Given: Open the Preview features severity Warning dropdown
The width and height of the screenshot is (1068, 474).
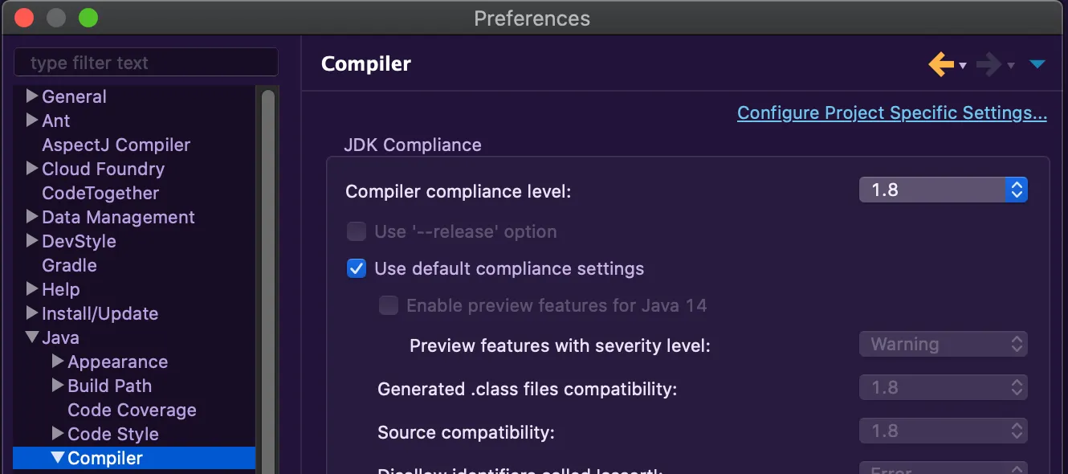Looking at the screenshot, I should coord(943,344).
